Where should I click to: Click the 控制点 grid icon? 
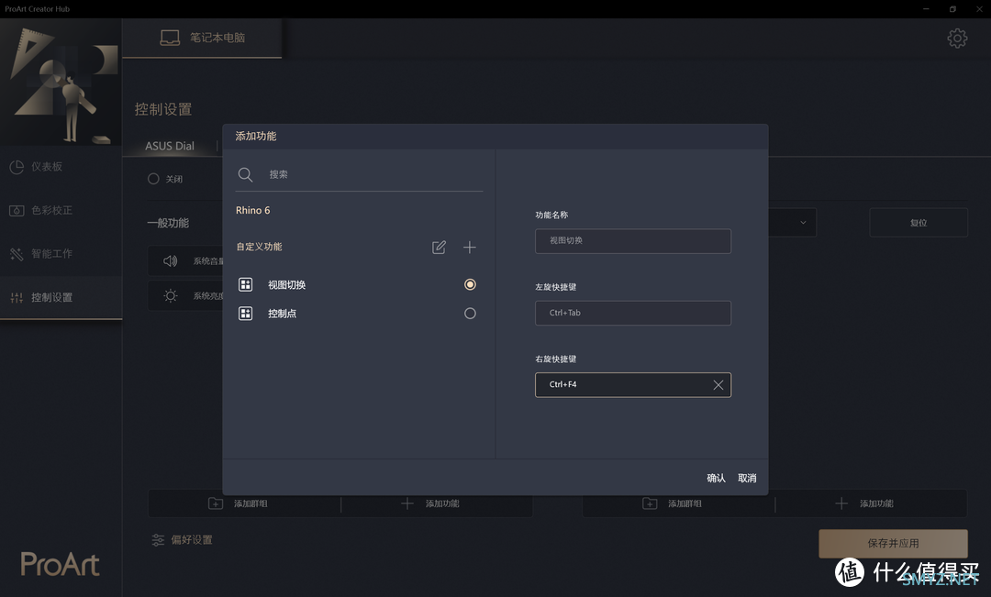click(245, 314)
